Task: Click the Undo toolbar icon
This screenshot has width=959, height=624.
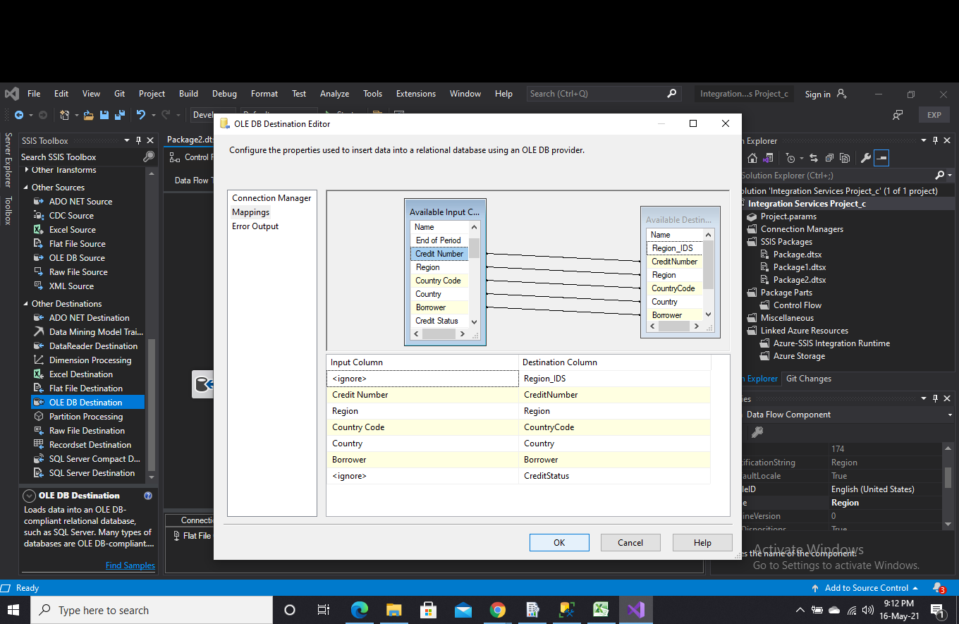Action: (x=140, y=115)
